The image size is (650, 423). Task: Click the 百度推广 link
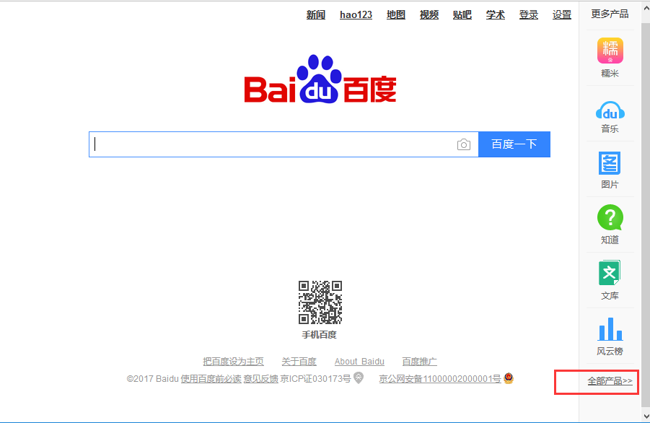420,362
